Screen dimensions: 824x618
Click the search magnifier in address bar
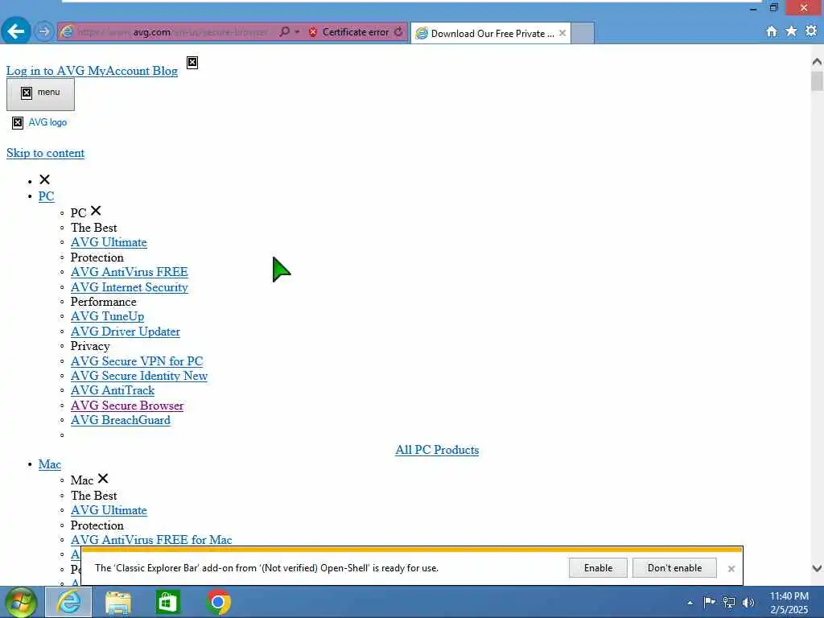tap(284, 32)
